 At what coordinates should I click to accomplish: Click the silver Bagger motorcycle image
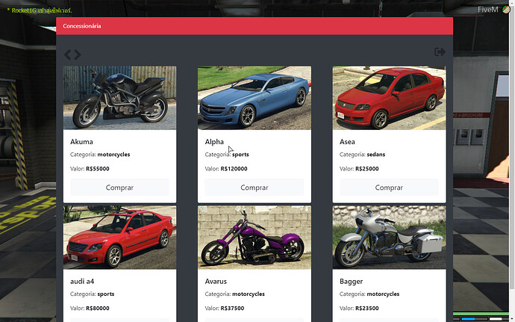click(389, 238)
